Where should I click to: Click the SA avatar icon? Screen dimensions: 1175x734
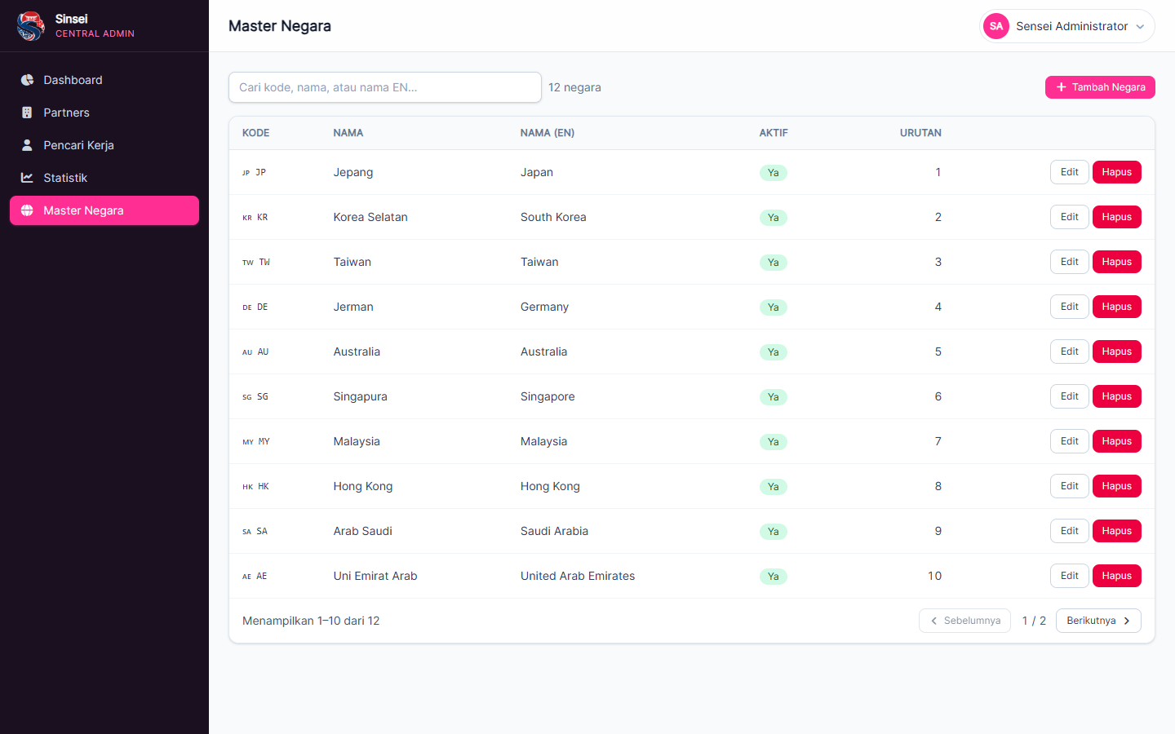point(996,26)
